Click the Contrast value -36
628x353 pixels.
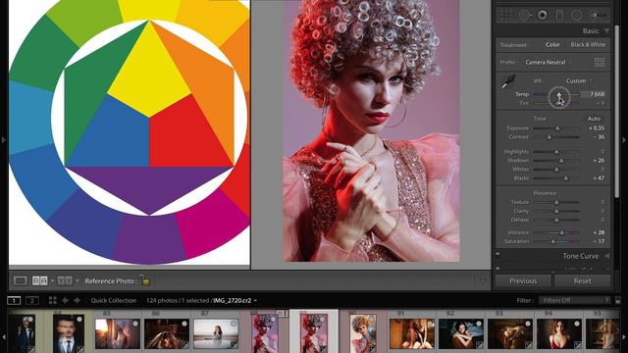tap(599, 137)
